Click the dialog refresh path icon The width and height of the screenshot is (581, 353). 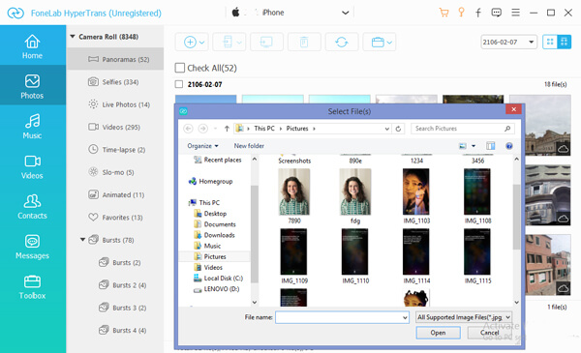(398, 129)
